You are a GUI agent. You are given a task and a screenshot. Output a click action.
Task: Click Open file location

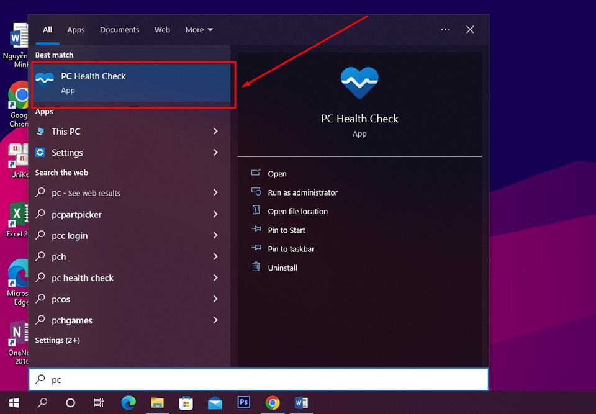point(297,211)
